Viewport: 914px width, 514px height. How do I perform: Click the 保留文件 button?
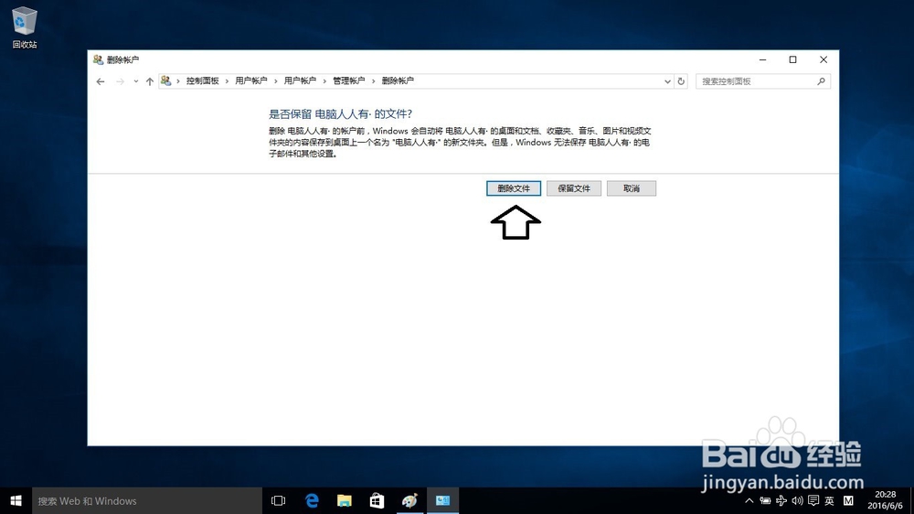574,188
